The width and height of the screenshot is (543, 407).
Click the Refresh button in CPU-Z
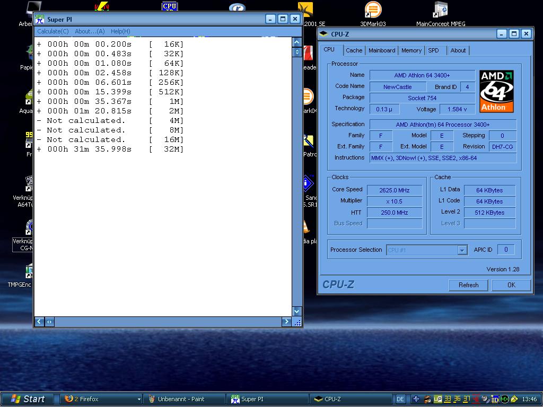click(468, 285)
